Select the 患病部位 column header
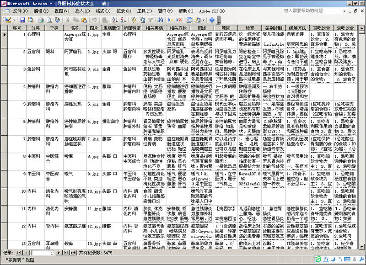The height and width of the screenshot is (265, 366). 112,28
